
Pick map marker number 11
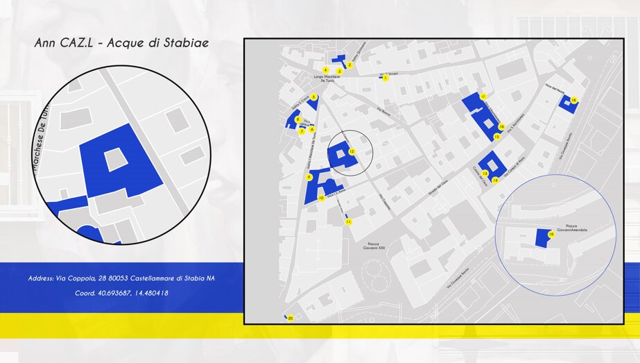(348, 221)
